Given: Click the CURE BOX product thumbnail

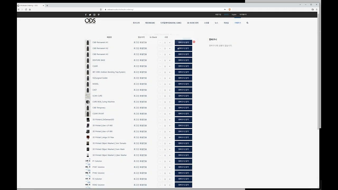Looking at the screenshot, I should click(x=88, y=102).
